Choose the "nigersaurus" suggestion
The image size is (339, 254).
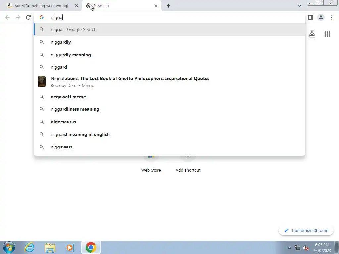169,122
